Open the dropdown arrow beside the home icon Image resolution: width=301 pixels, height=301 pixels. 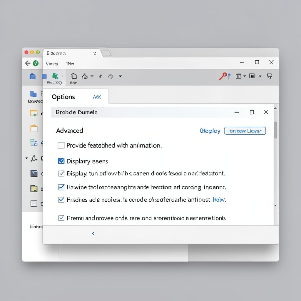pos(92,76)
